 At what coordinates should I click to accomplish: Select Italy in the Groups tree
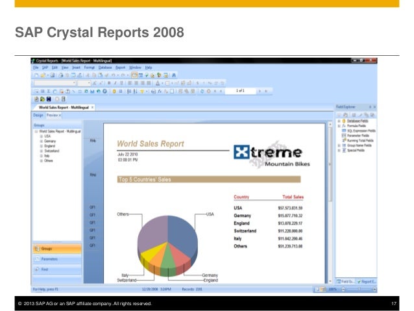(47, 156)
